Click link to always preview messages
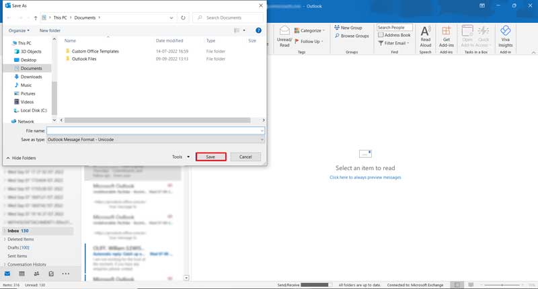This screenshot has width=538, height=289. [x=365, y=177]
